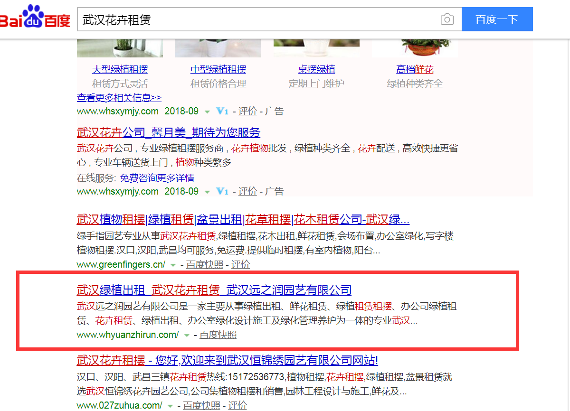
Task: Expand dropdown arrow next to www.whyuanzhirun.com
Action: click(186, 335)
